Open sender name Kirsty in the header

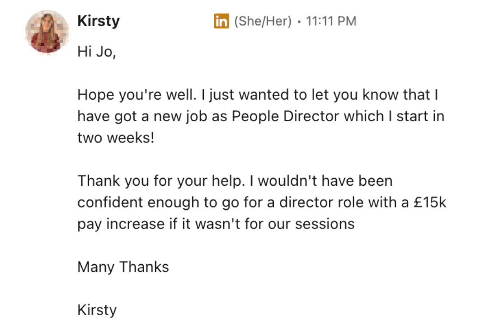[x=99, y=21]
